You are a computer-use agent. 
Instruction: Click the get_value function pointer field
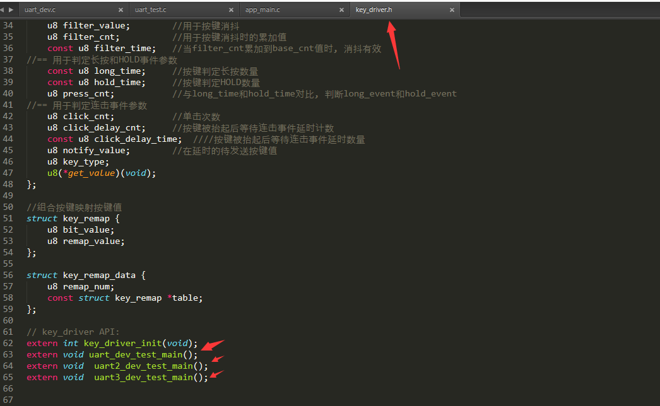(x=90, y=173)
